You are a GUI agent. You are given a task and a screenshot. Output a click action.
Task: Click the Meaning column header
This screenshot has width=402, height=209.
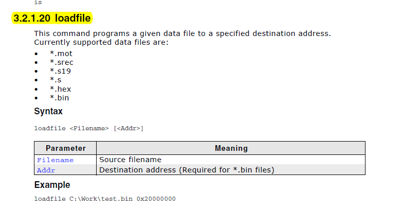[231, 148]
